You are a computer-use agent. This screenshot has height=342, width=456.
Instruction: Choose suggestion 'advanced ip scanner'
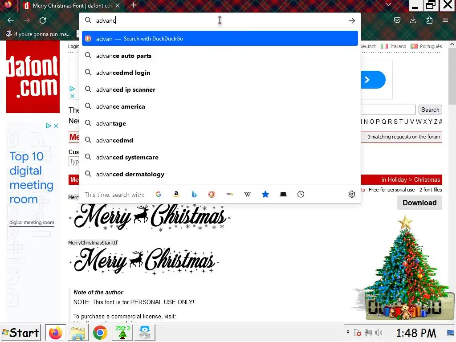220,89
